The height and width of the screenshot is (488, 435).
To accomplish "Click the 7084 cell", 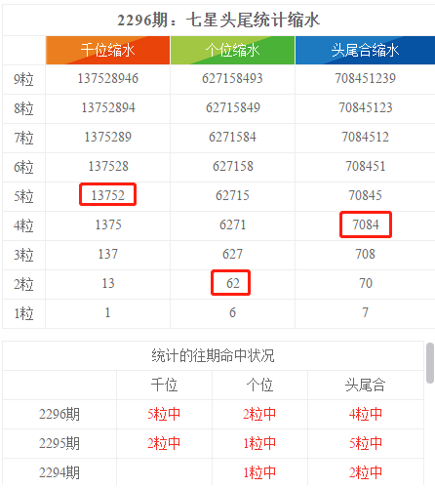I will coord(366,224).
